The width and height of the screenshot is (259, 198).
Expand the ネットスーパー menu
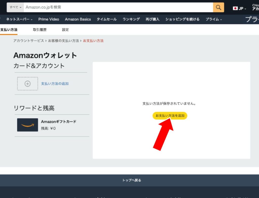(19, 19)
